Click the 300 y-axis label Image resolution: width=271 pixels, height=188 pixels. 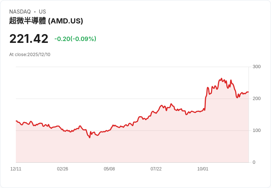[x=257, y=67]
